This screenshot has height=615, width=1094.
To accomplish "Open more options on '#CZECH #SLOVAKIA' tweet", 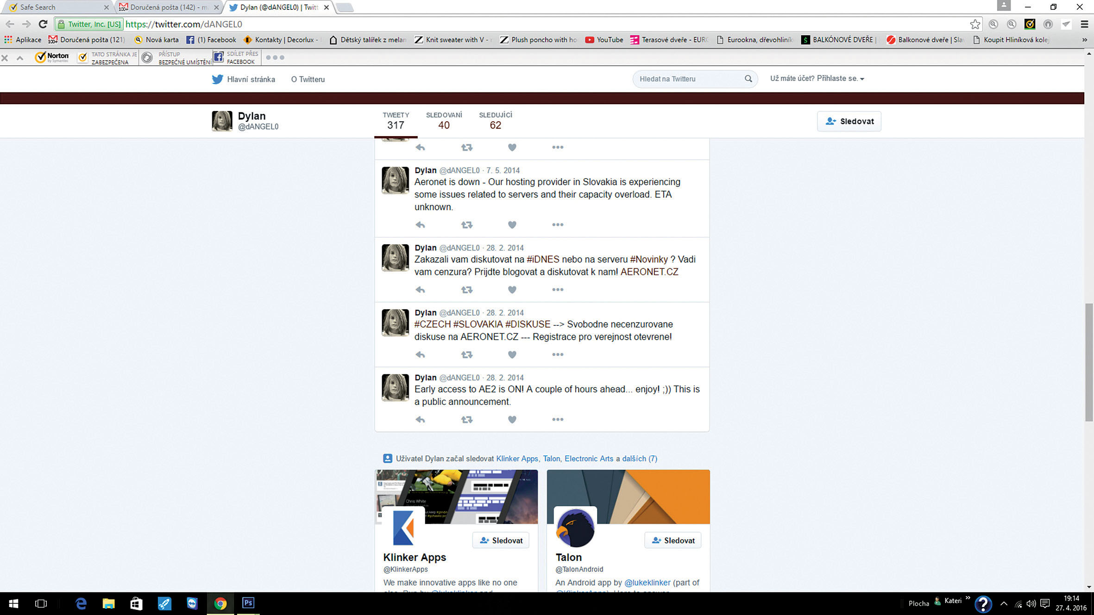I will (x=558, y=354).
